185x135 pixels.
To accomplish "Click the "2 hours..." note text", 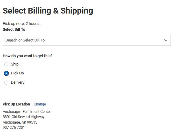I will 34,24.
